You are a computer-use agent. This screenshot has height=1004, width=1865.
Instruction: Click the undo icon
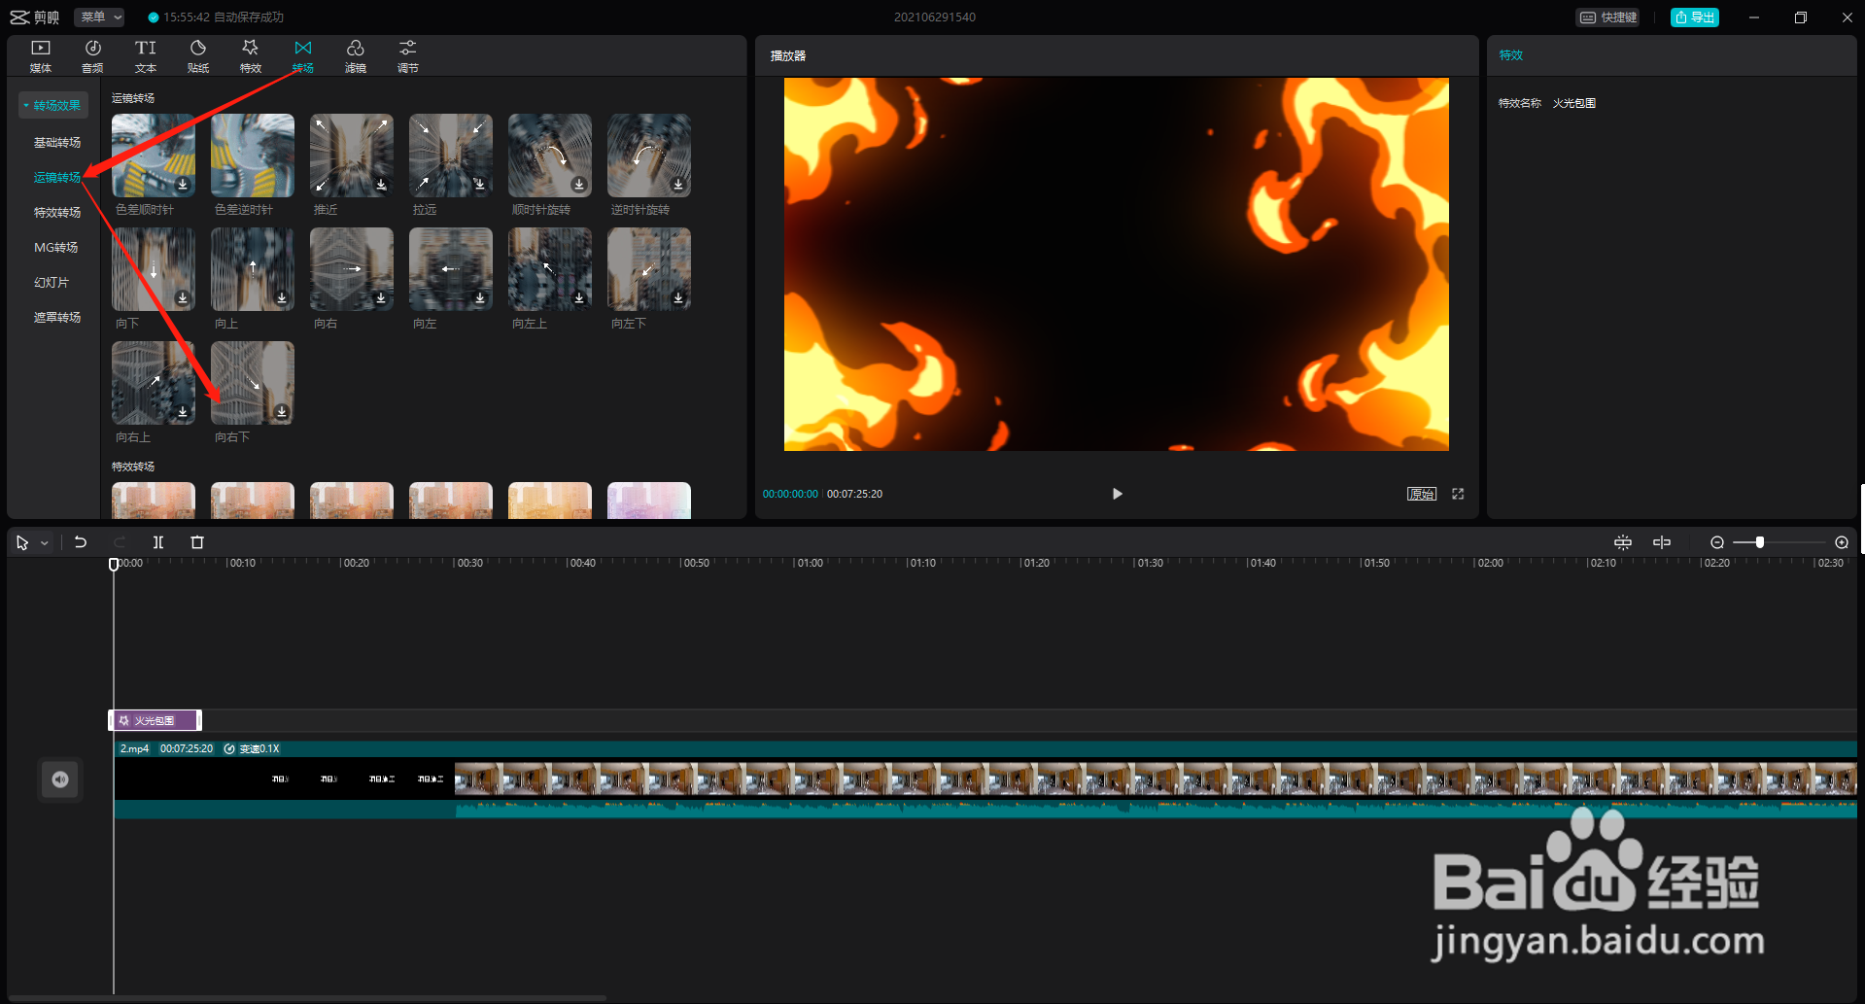(x=81, y=542)
